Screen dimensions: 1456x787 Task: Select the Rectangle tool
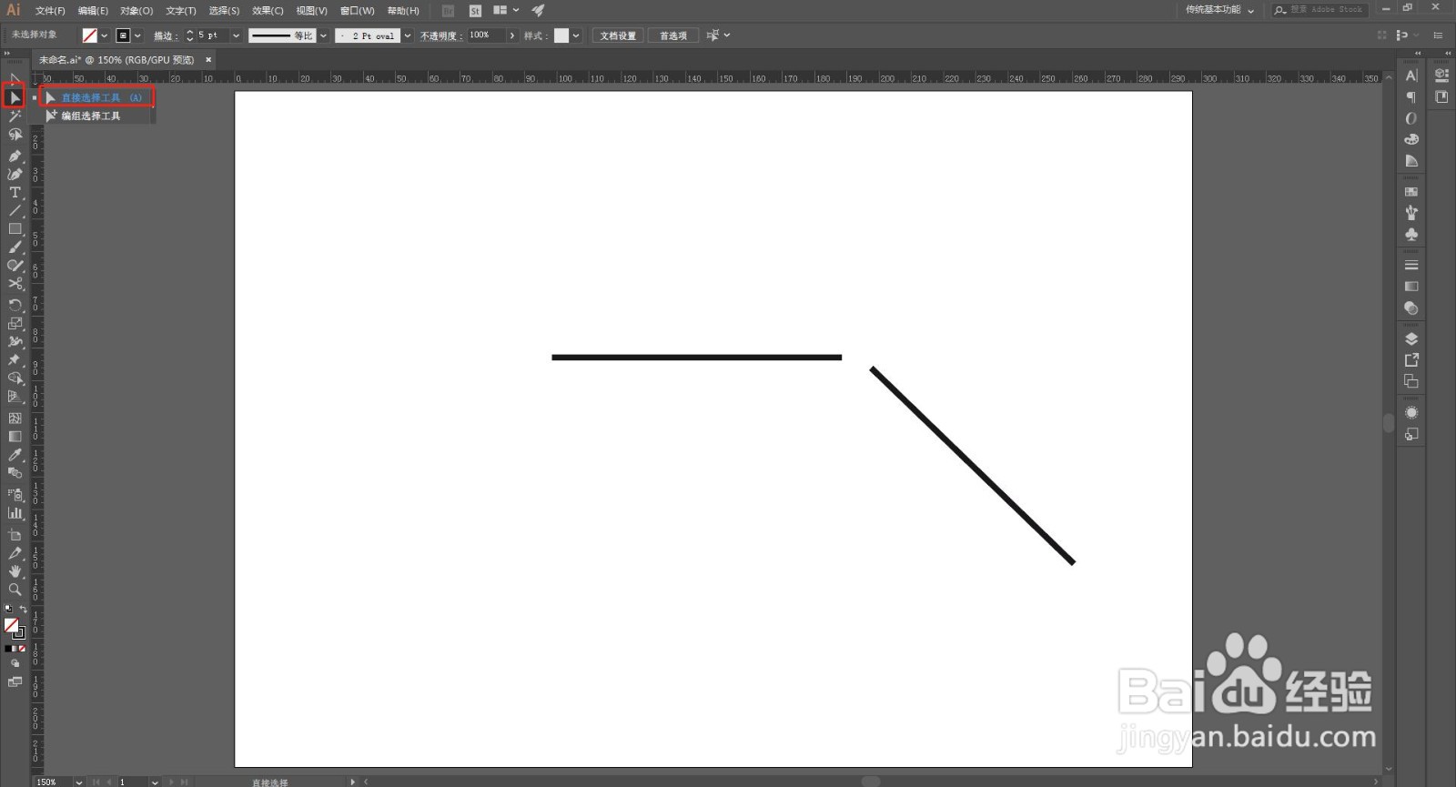(15, 228)
